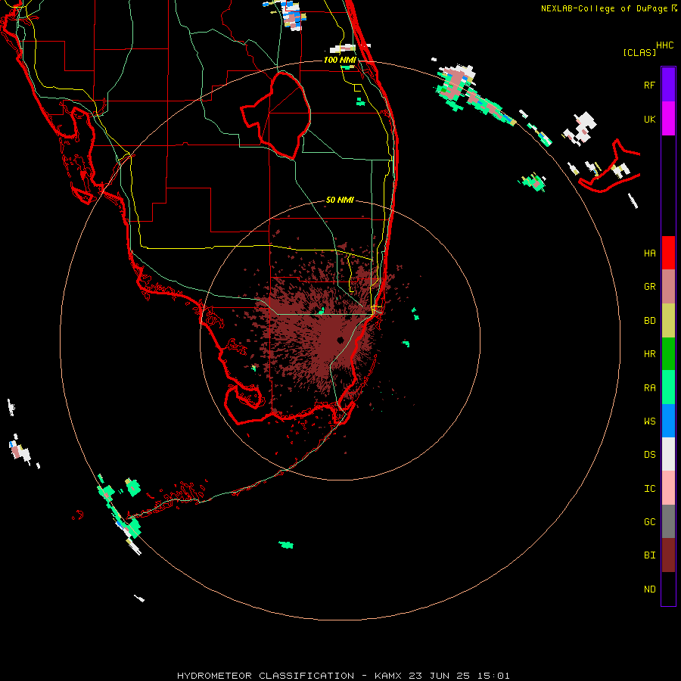This screenshot has height=681, width=681.
Task: Click the HR legend label
Action: click(649, 354)
